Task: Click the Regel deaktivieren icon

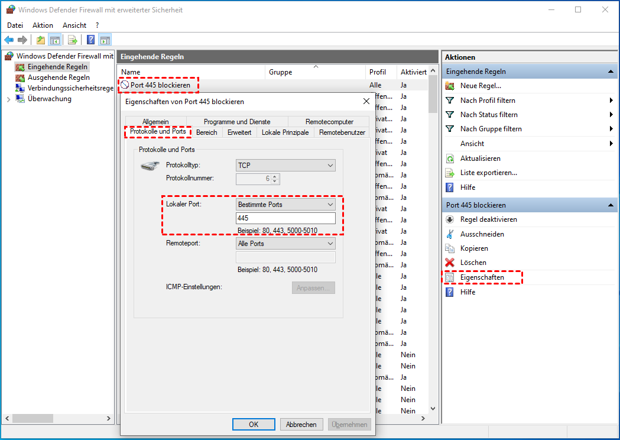Action: 450,219
